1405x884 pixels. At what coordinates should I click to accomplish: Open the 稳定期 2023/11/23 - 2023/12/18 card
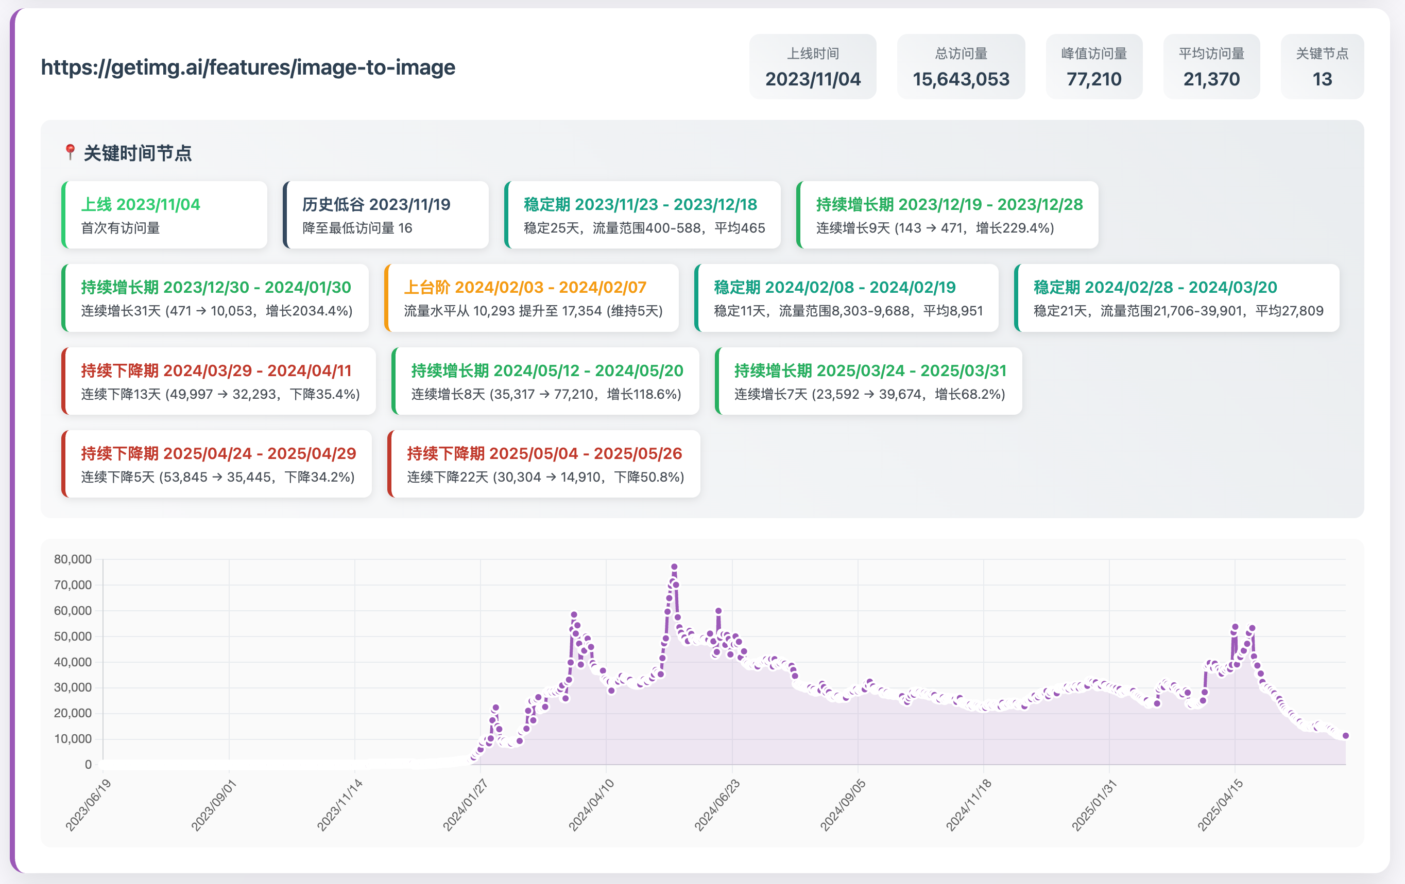(642, 215)
